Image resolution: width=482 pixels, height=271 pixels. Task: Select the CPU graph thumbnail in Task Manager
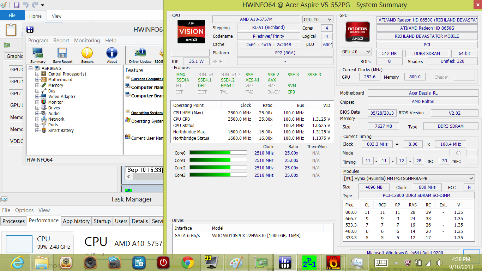point(19,244)
